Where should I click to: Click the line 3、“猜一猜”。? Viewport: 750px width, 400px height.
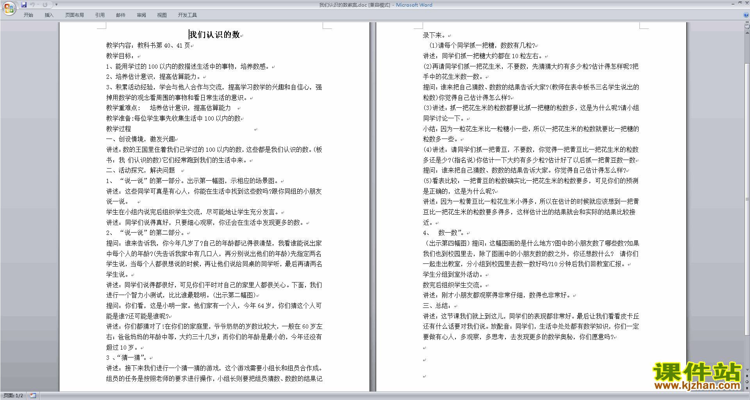tap(127, 358)
